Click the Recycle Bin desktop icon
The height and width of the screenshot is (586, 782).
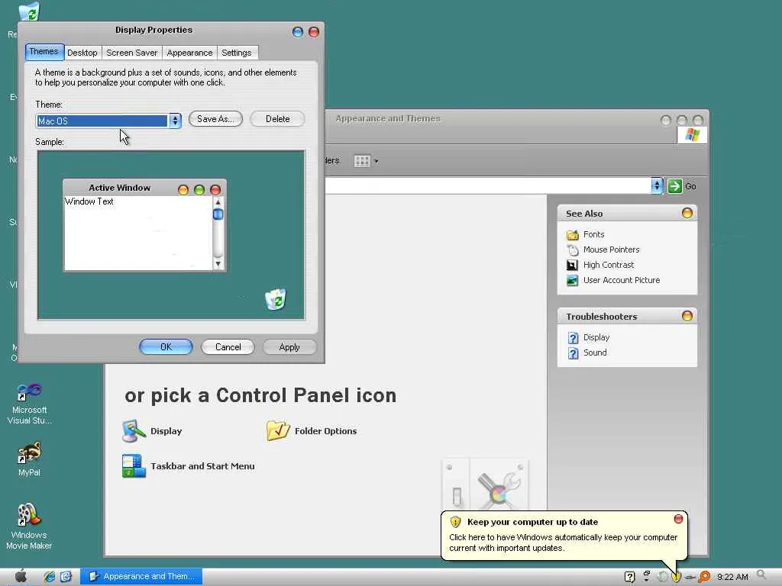[x=29, y=11]
